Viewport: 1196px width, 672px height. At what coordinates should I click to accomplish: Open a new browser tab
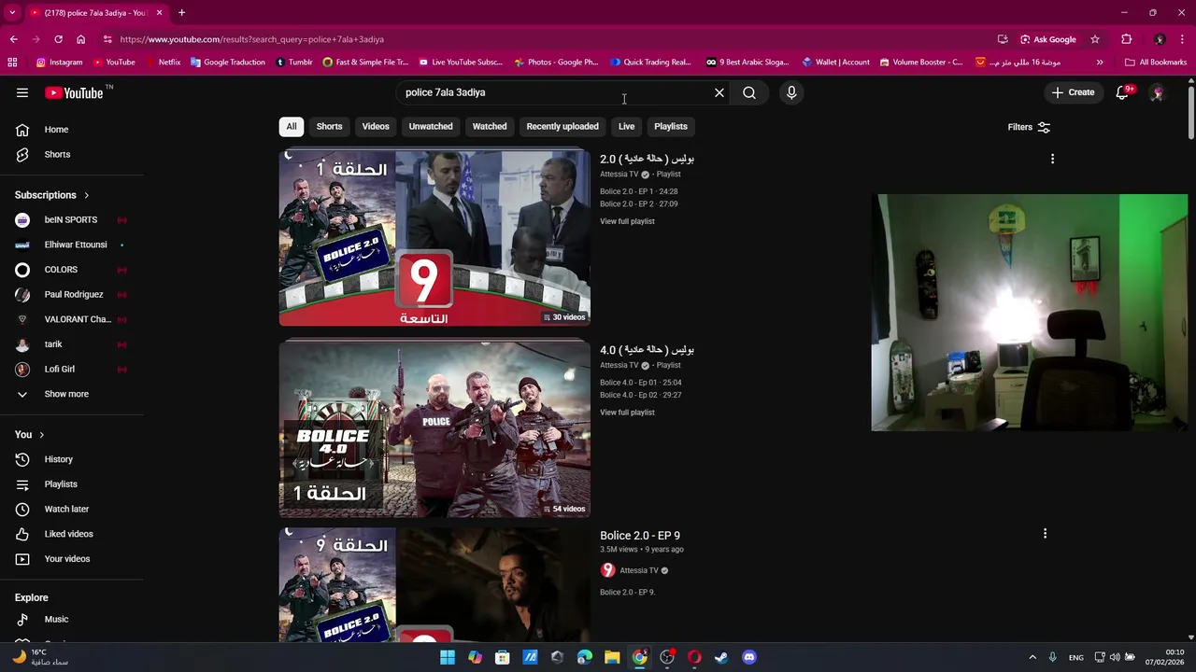pos(182,13)
